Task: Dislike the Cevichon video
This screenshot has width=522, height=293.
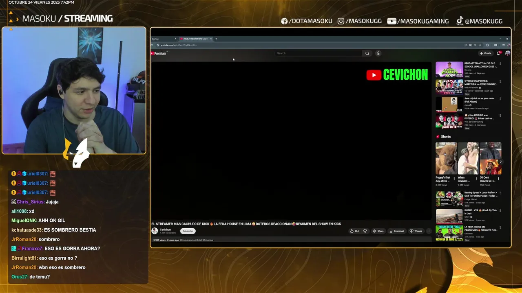Action: (365, 231)
